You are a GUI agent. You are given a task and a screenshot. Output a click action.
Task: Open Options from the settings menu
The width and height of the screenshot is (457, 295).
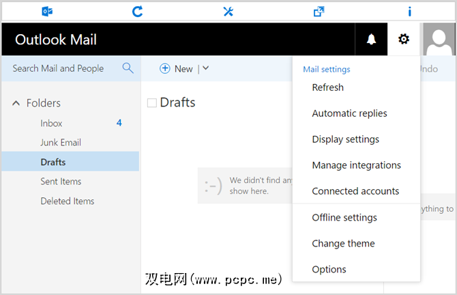point(329,269)
